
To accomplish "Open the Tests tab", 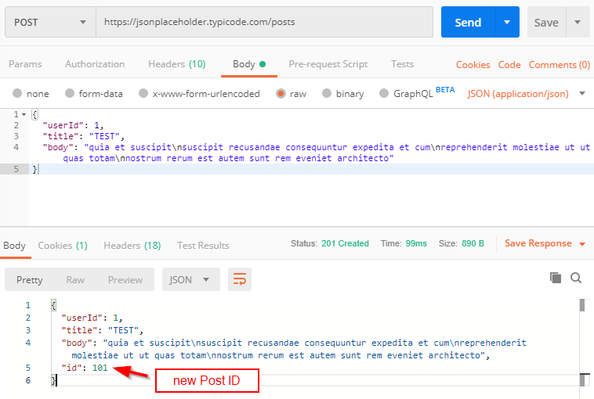I will coord(402,64).
